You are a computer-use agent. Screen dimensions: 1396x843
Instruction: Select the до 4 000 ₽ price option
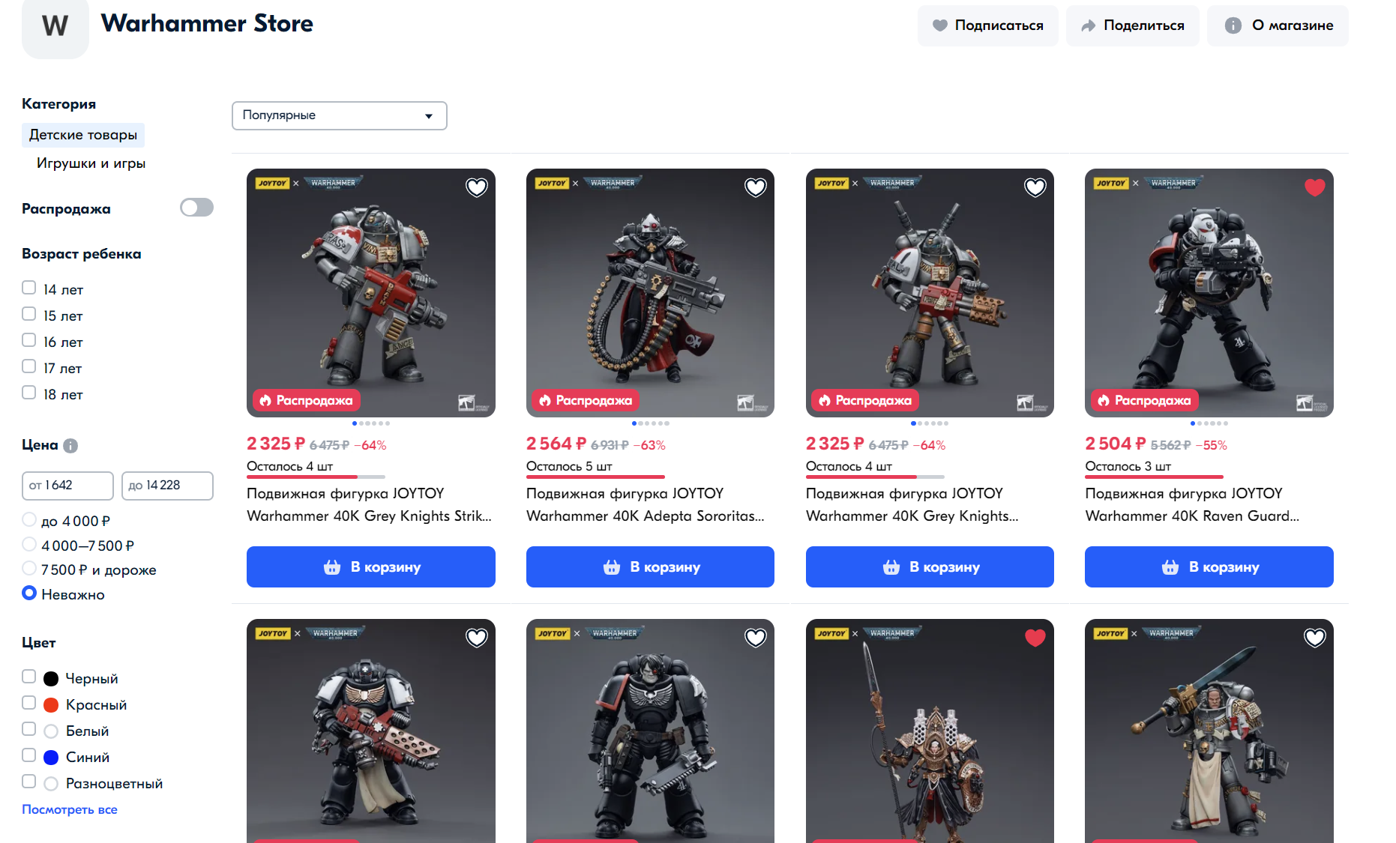click(29, 519)
